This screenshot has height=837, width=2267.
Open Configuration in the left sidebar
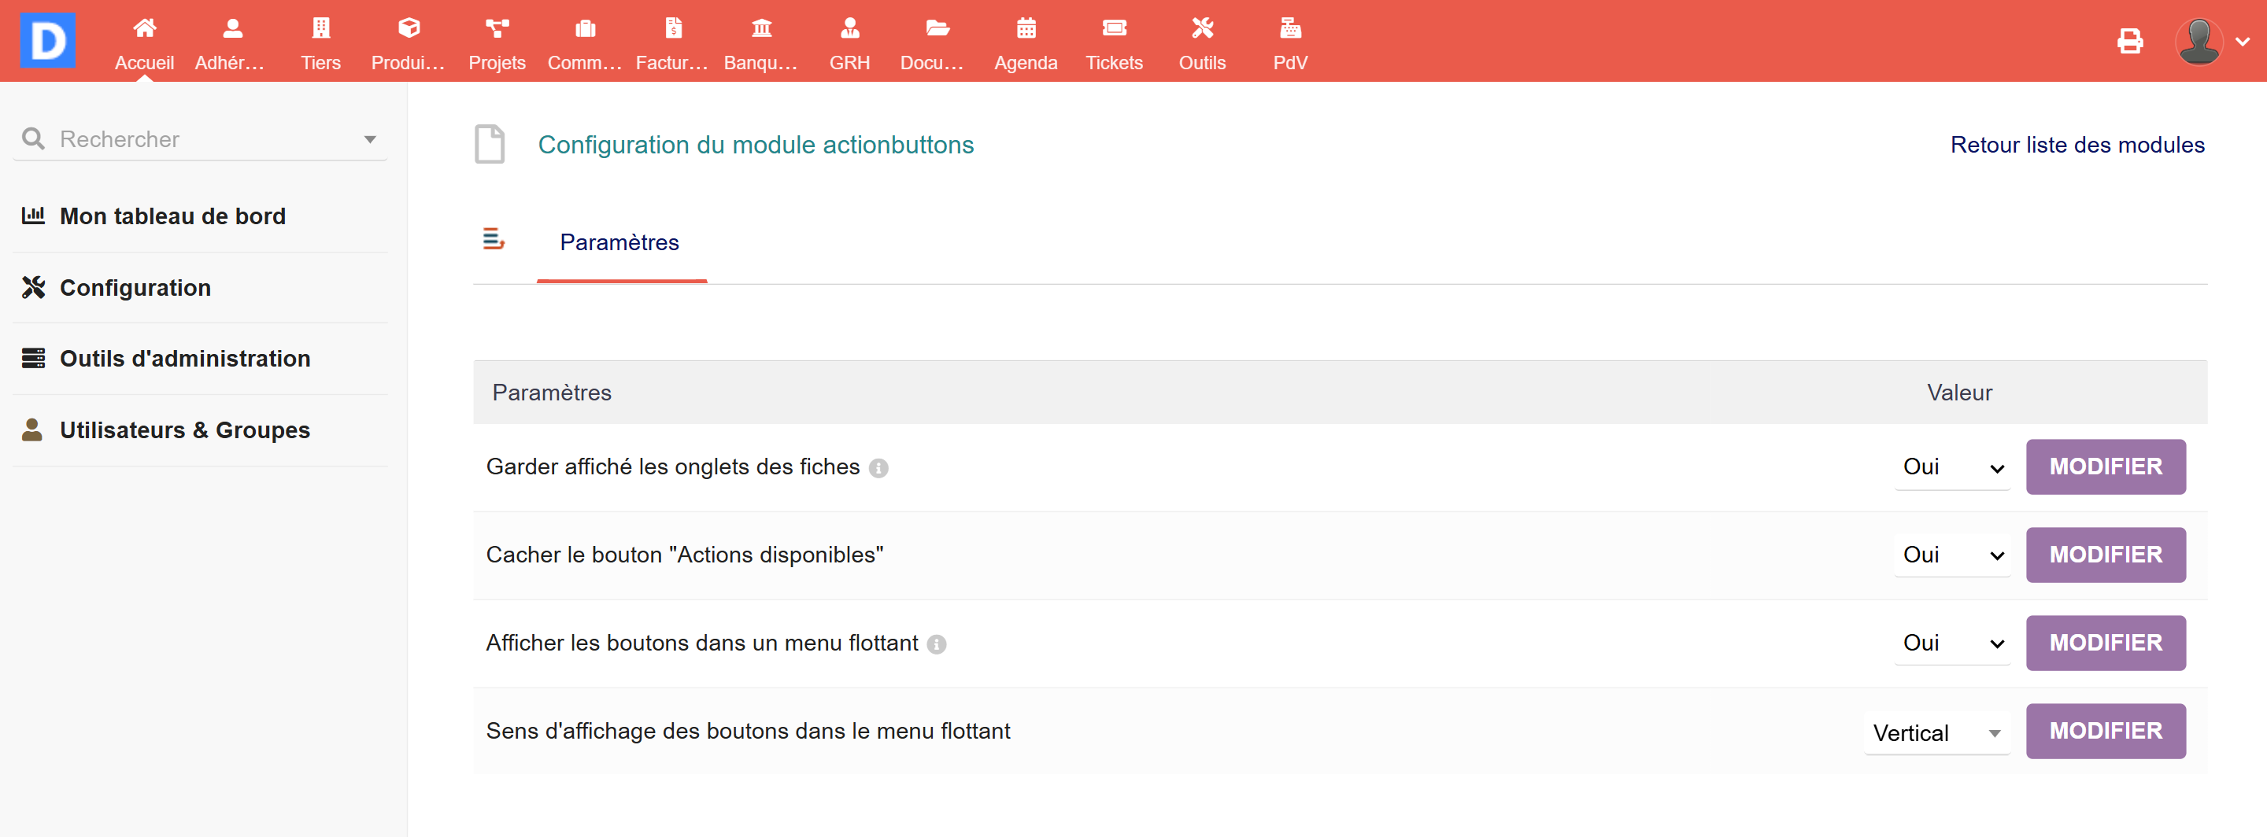click(x=135, y=287)
